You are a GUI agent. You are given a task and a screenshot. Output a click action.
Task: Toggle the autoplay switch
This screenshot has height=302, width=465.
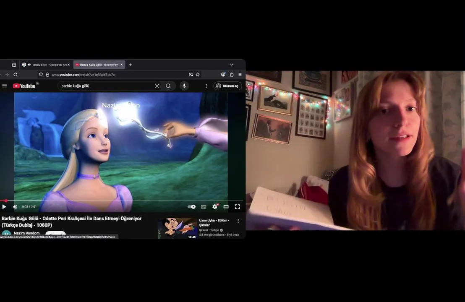pyautogui.click(x=191, y=206)
